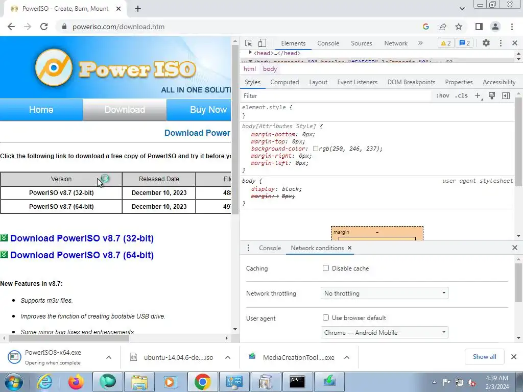Click Download PowerISO v8.7 (64-bit) link

tap(82, 255)
